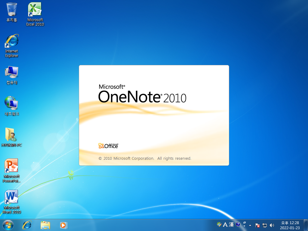Select the Recycle Bin (휴지통) desktop icon
The height and width of the screenshot is (231, 308).
point(12,12)
